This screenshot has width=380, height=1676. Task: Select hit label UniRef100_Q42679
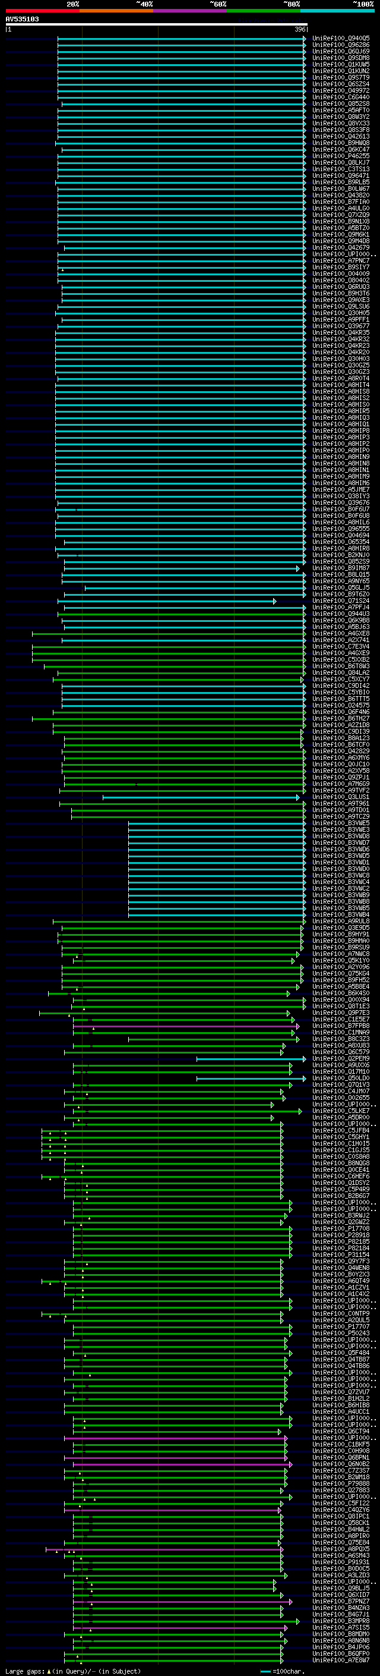[341, 248]
